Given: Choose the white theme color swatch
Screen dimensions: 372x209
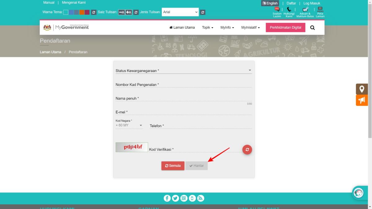Looking at the screenshot, I should click(66, 12).
